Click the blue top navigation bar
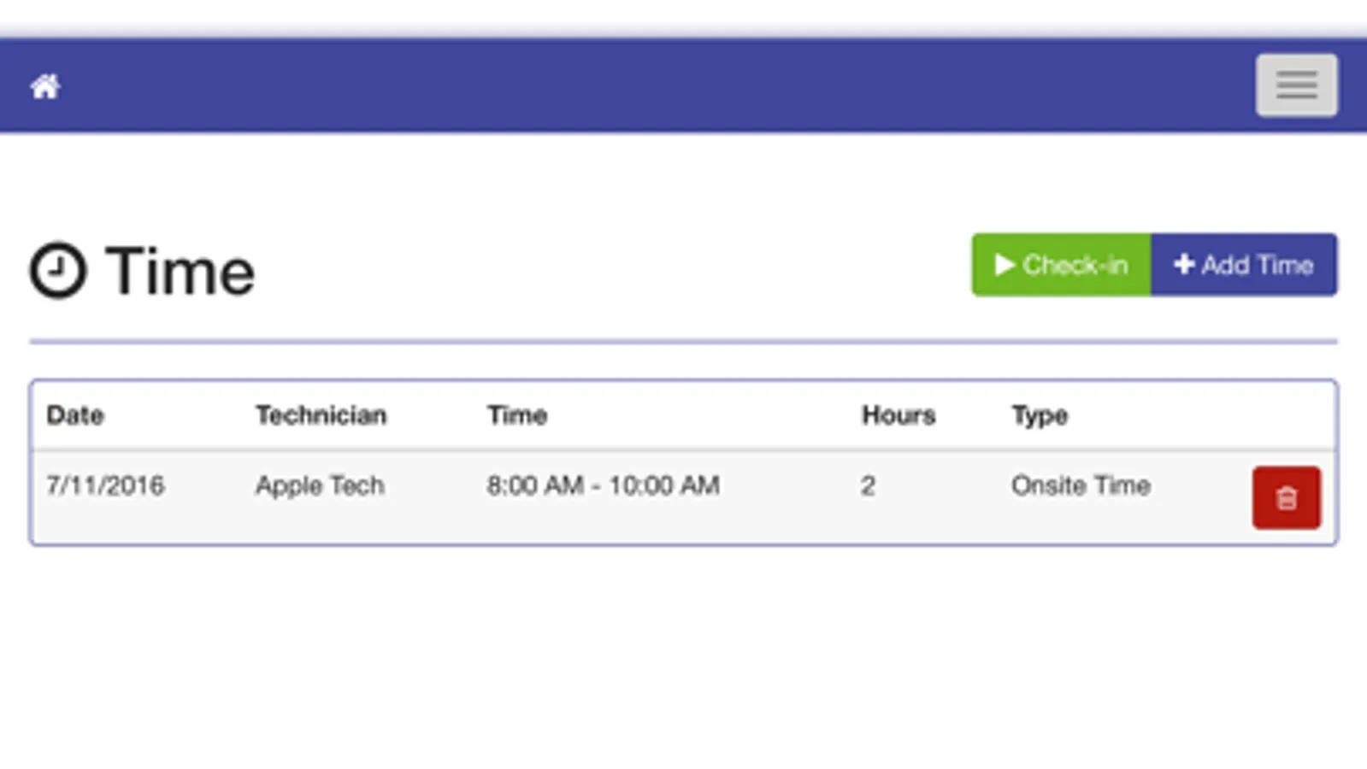The height and width of the screenshot is (769, 1367). [x=650, y=85]
